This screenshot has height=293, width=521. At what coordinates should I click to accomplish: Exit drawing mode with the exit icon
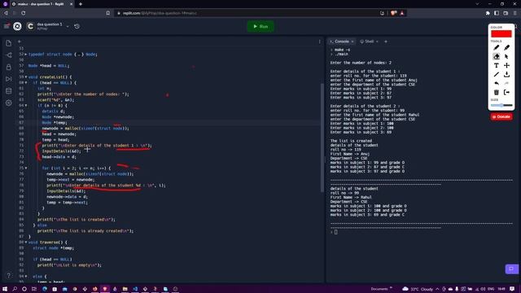[x=506, y=92]
